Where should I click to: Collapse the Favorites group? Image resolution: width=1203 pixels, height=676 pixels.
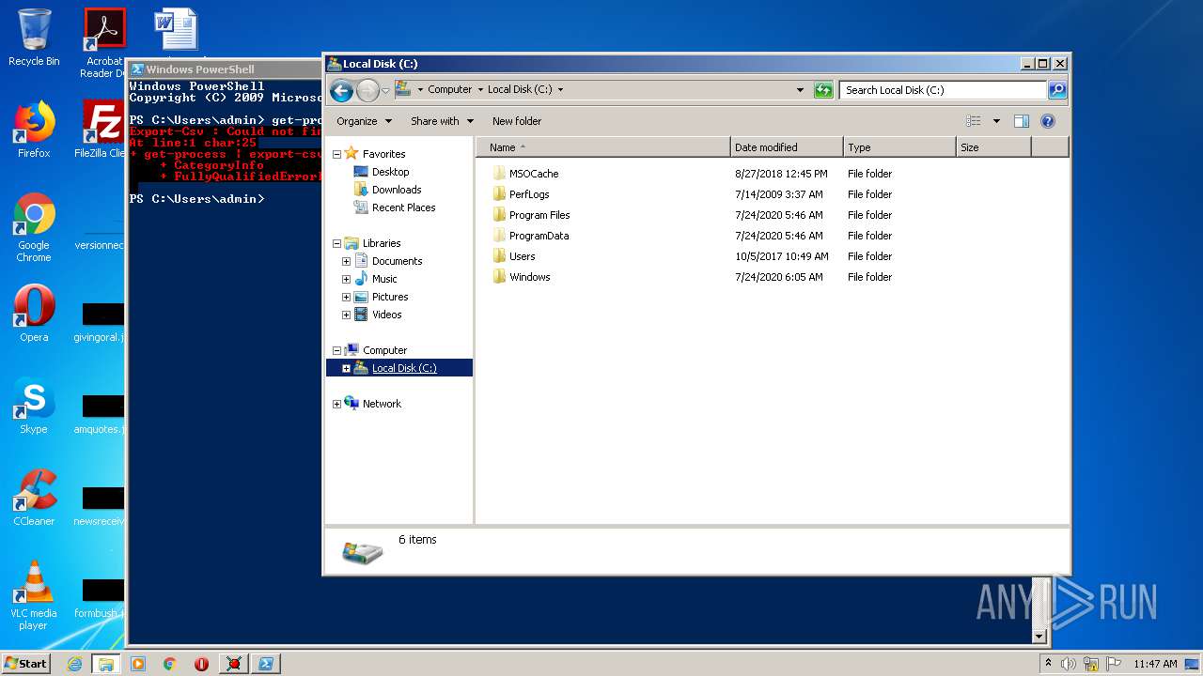(336, 154)
